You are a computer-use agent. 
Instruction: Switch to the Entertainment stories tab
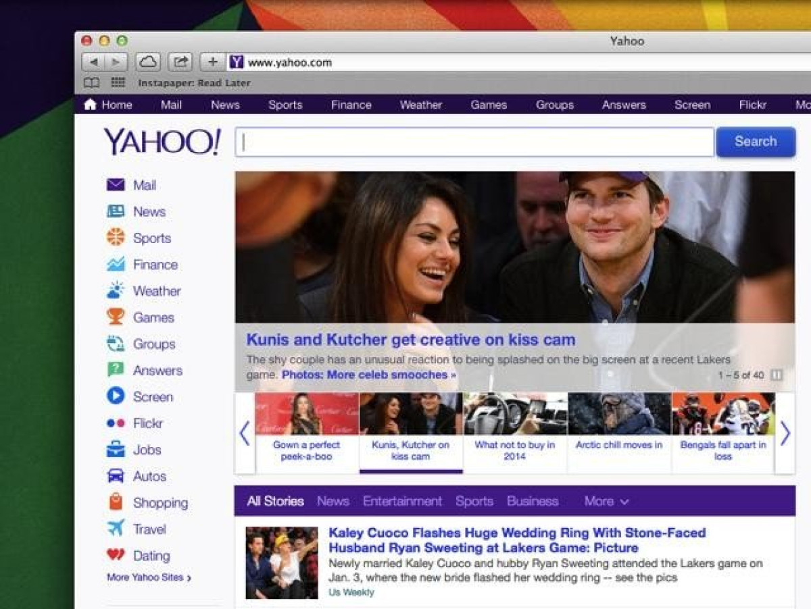[402, 501]
